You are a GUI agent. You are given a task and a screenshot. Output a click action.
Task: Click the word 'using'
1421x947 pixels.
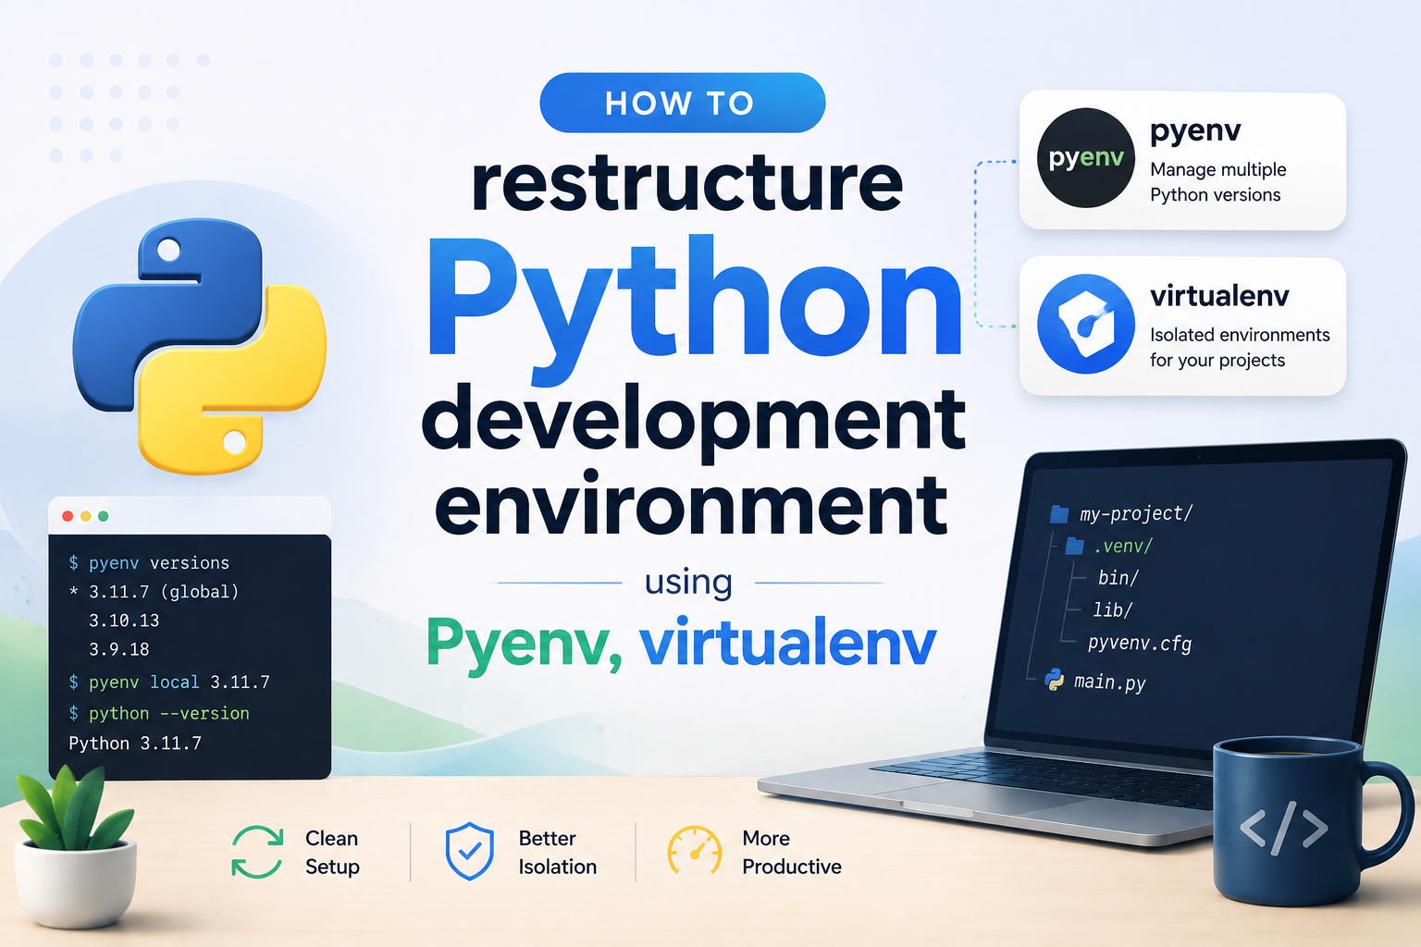pos(688,583)
